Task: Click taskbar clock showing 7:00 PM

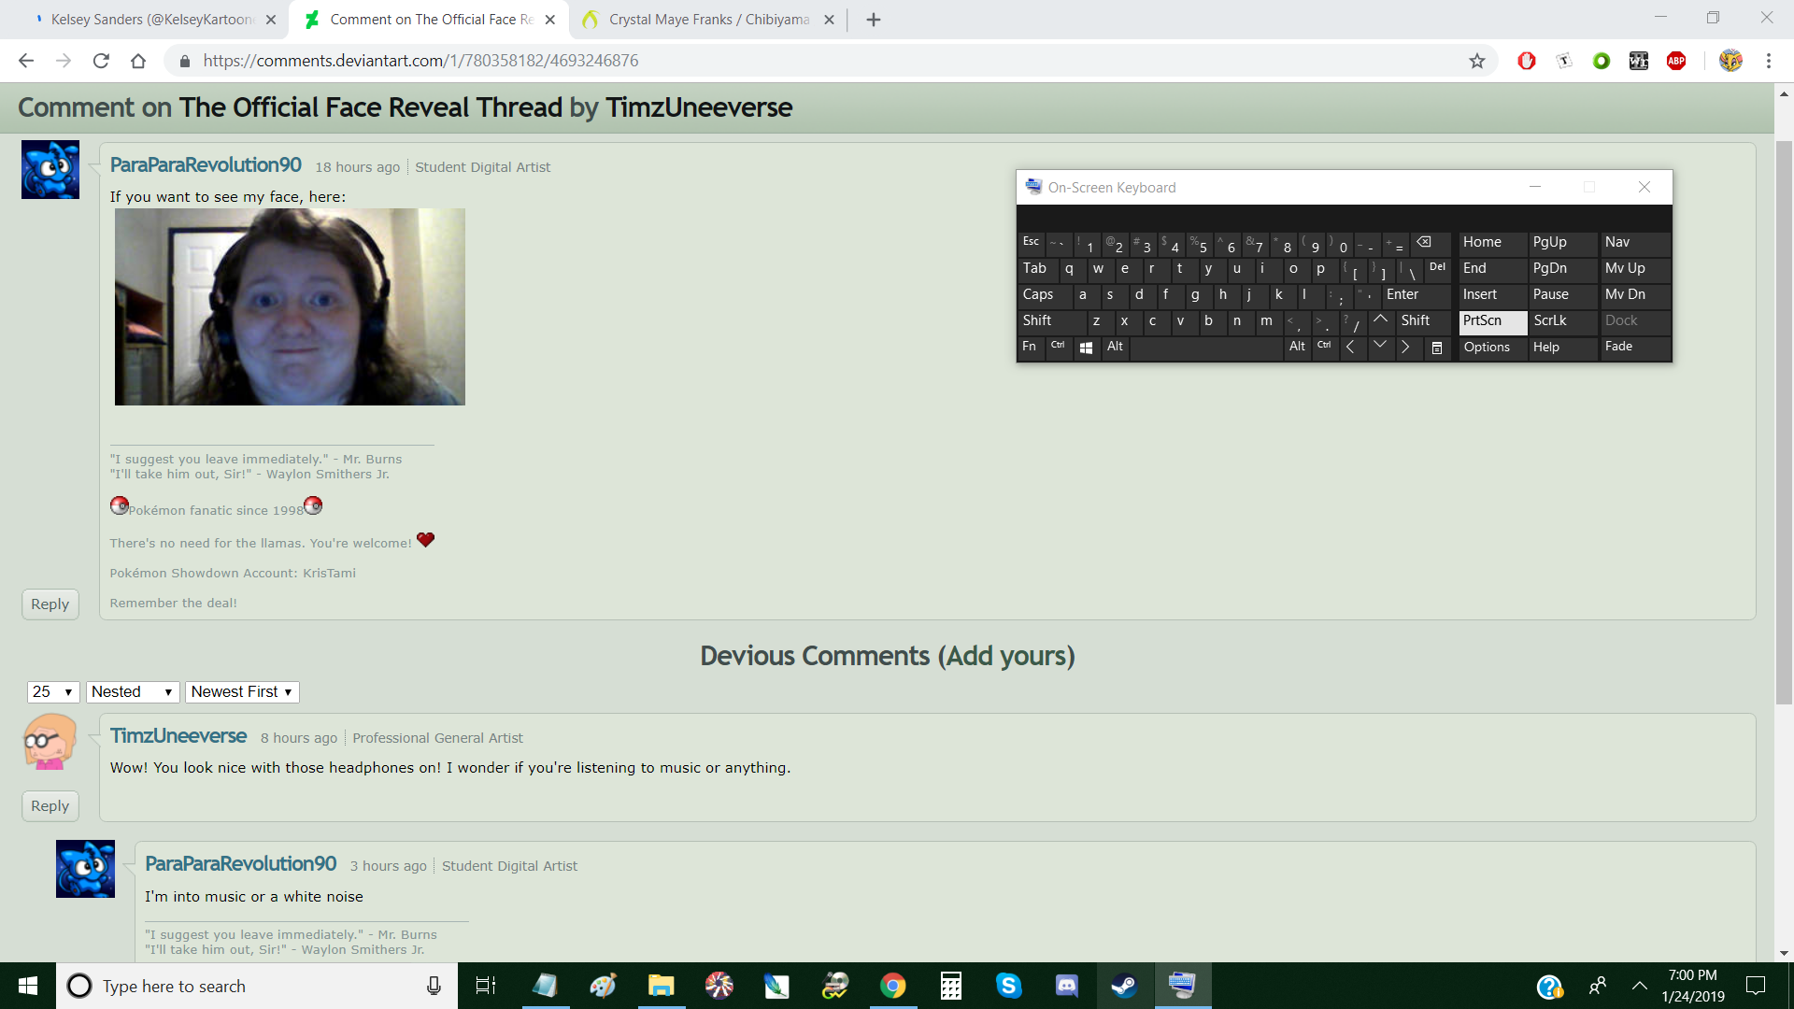Action: pyautogui.click(x=1693, y=986)
